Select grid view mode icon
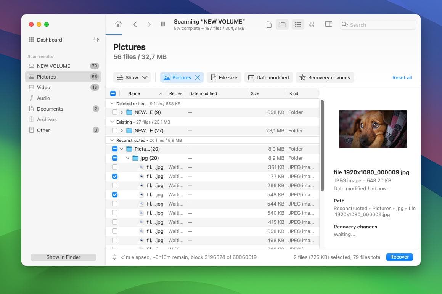This screenshot has height=294, width=442. (x=311, y=25)
